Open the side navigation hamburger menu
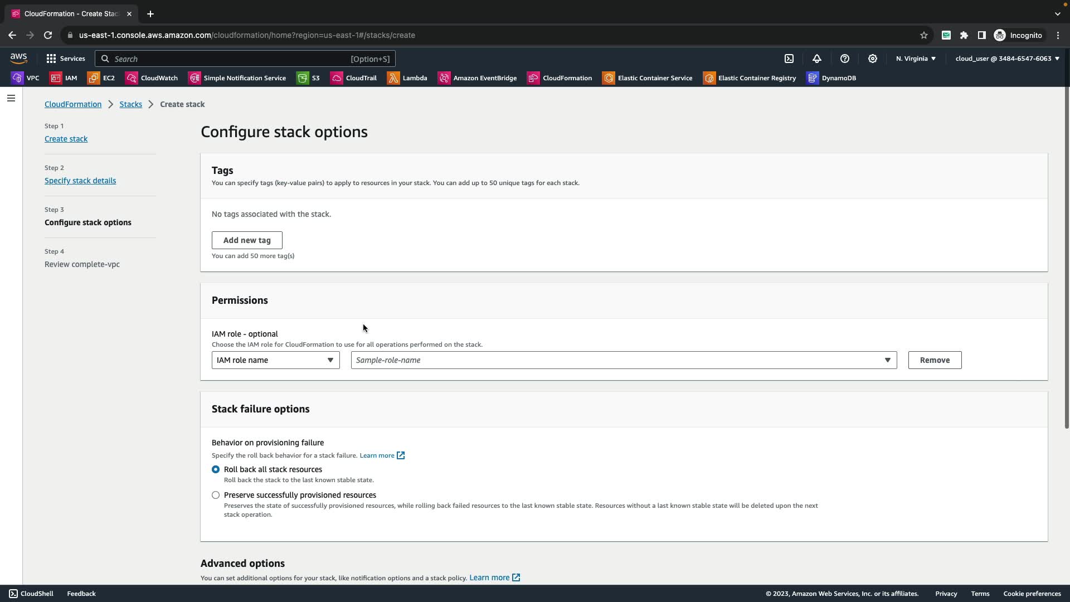This screenshot has height=602, width=1070. click(11, 98)
